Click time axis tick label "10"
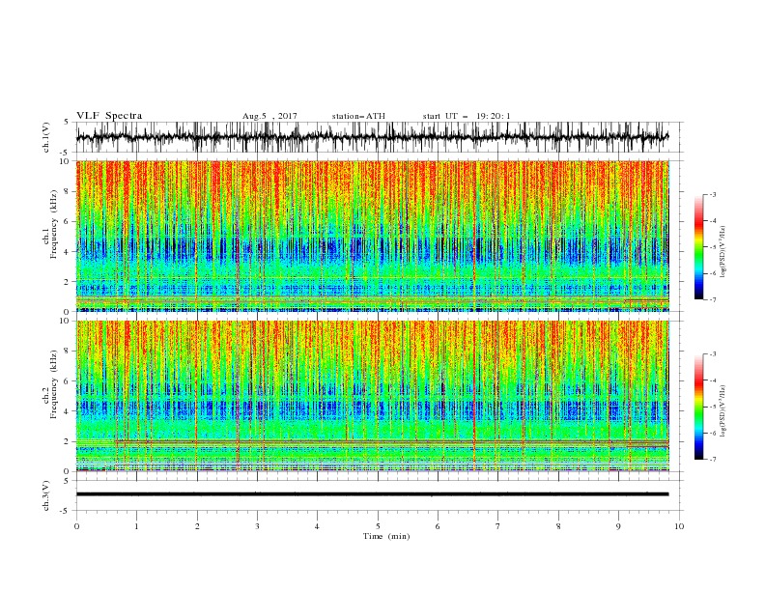Screen dimensions: 765x591 click(x=679, y=526)
